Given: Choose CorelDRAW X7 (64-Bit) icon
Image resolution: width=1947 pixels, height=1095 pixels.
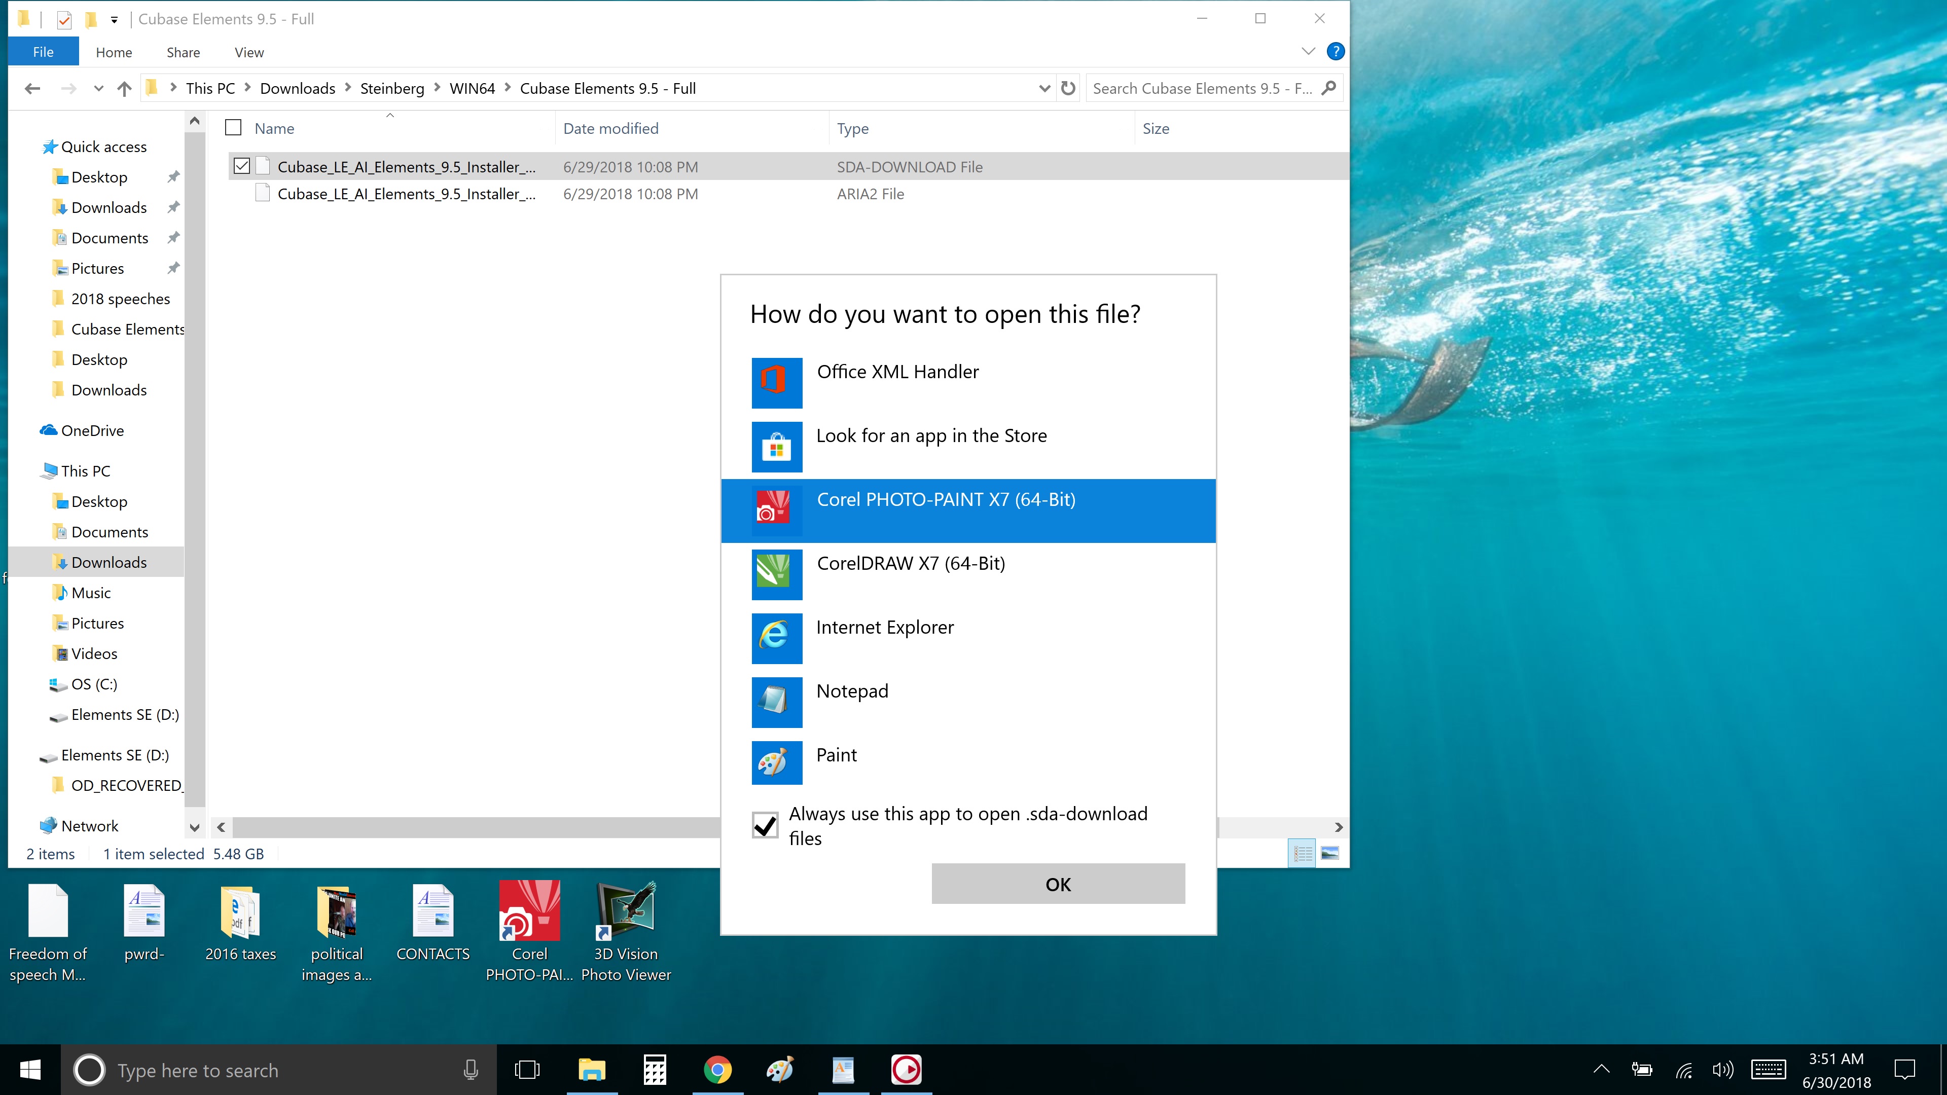Looking at the screenshot, I should click(776, 574).
